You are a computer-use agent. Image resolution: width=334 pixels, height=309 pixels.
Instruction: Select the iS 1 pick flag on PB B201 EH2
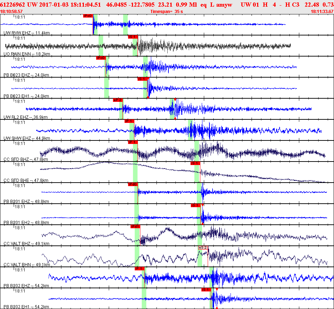pos(195,205)
